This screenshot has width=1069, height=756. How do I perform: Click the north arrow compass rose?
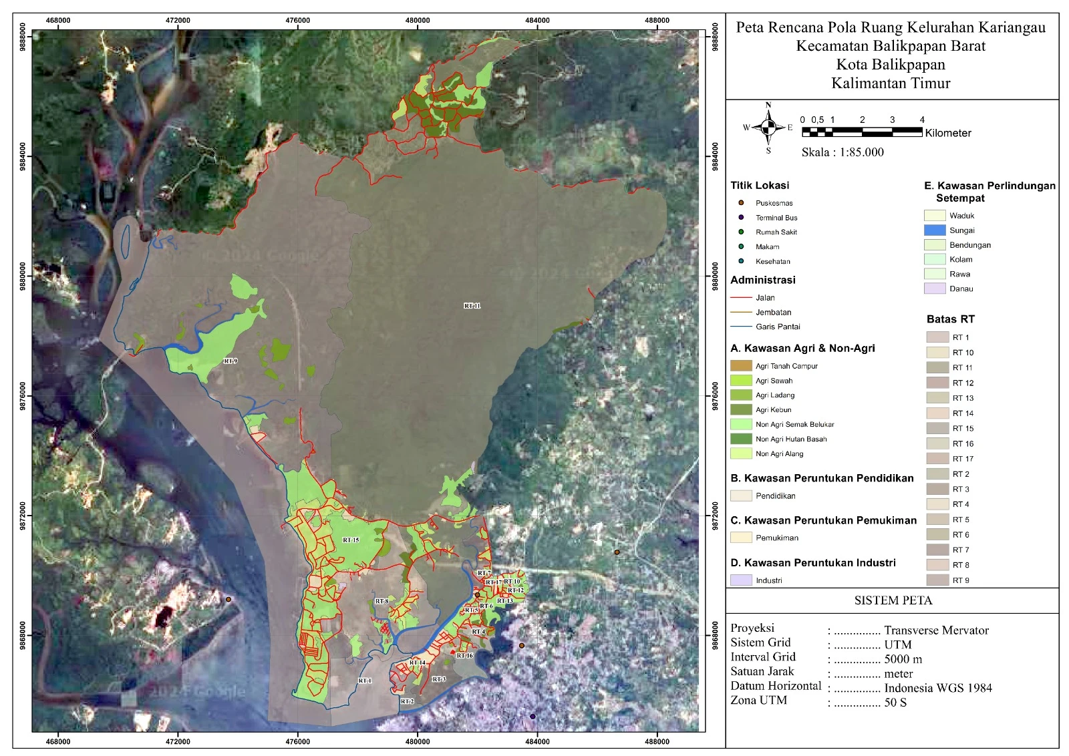(x=768, y=128)
